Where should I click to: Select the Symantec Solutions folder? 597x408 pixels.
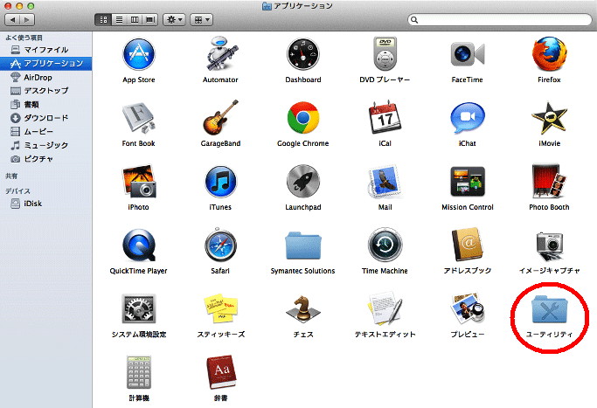[303, 245]
